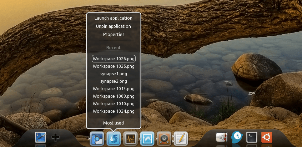Screen dimensions: 302x147
Task: Open the orange system monitor dock icon
Action: [130, 138]
